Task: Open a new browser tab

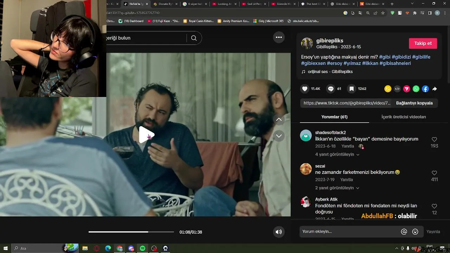Action: 392,4
